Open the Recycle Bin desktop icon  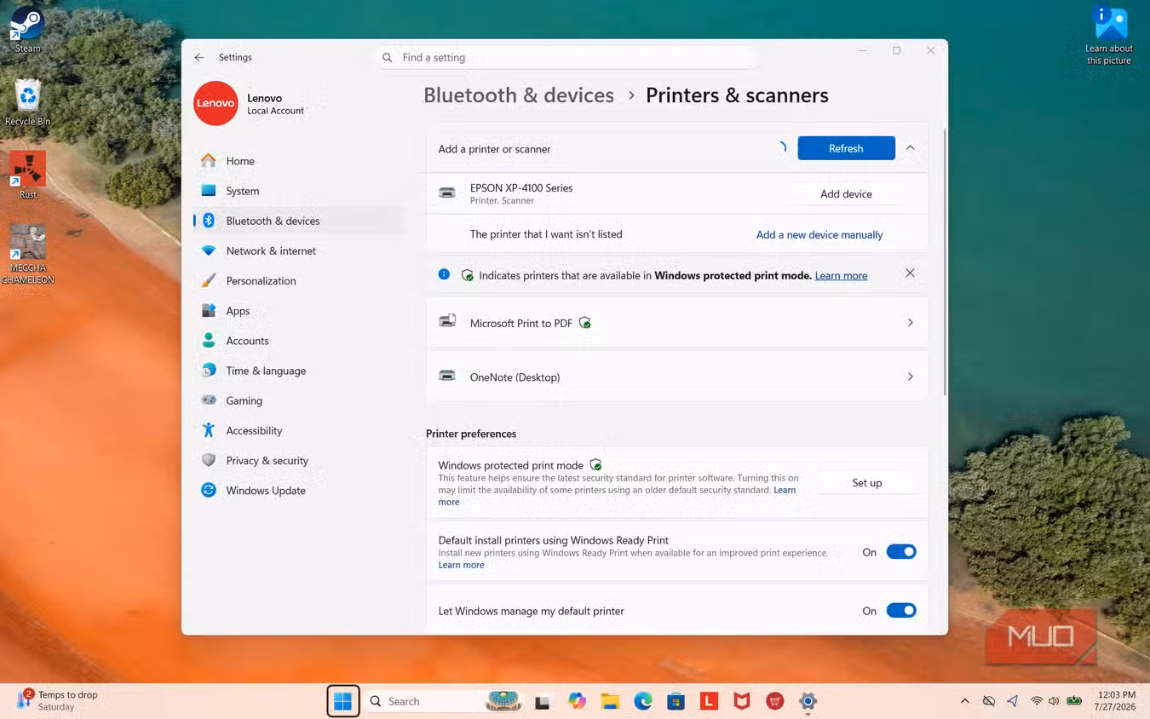pos(27,103)
